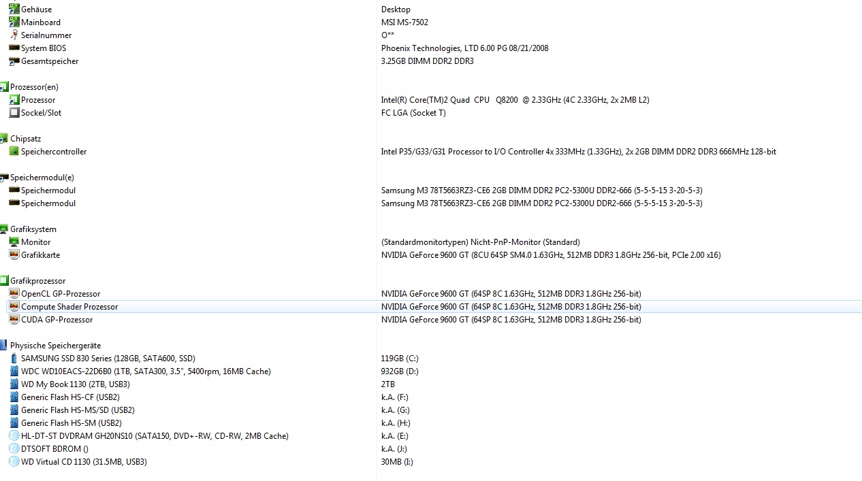Select the Prozessor(en) section heading
This screenshot has height=481, width=862.
[34, 87]
